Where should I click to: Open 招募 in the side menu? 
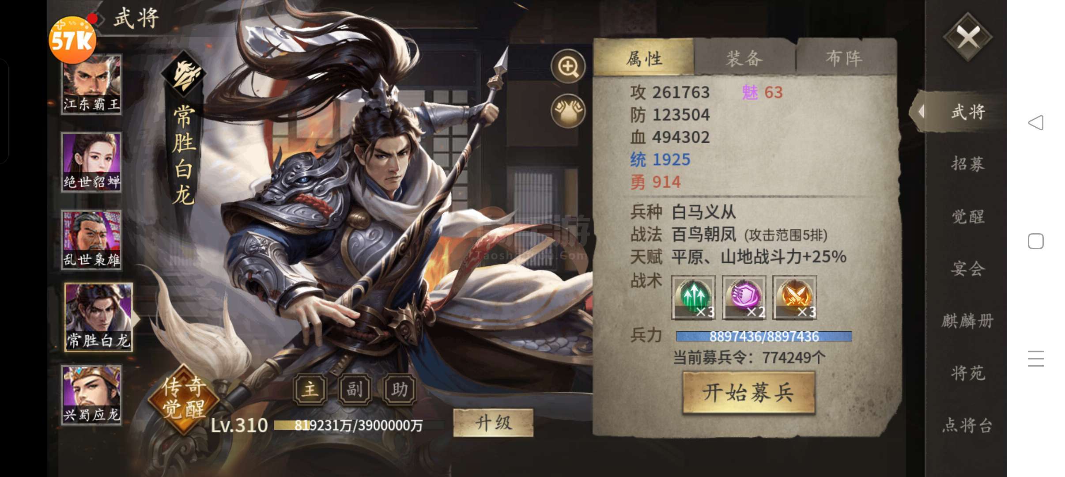tap(968, 163)
